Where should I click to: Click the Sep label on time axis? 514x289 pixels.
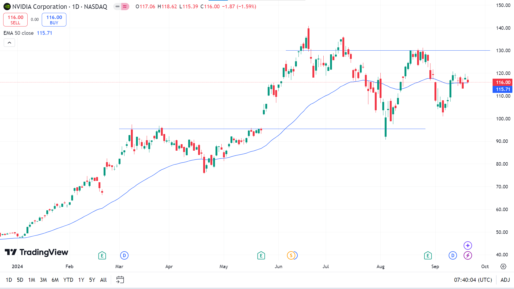[x=435, y=267]
